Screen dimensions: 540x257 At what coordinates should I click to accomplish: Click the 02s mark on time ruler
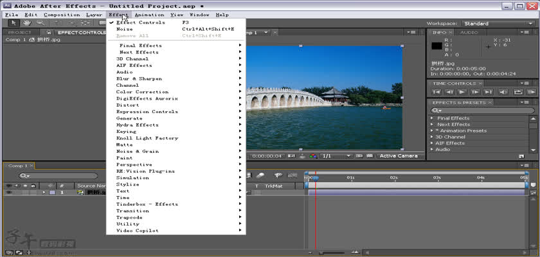tap(393, 177)
